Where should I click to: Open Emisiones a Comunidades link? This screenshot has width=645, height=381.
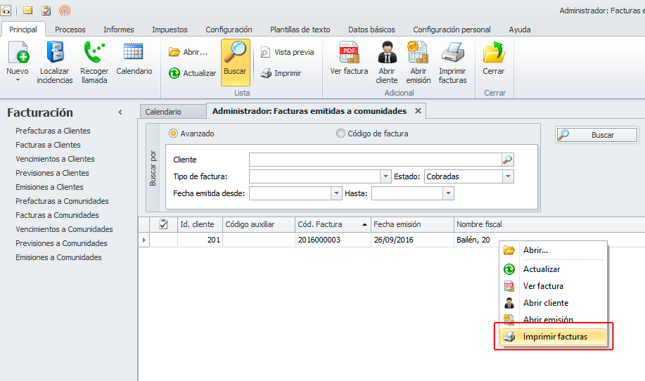58,257
